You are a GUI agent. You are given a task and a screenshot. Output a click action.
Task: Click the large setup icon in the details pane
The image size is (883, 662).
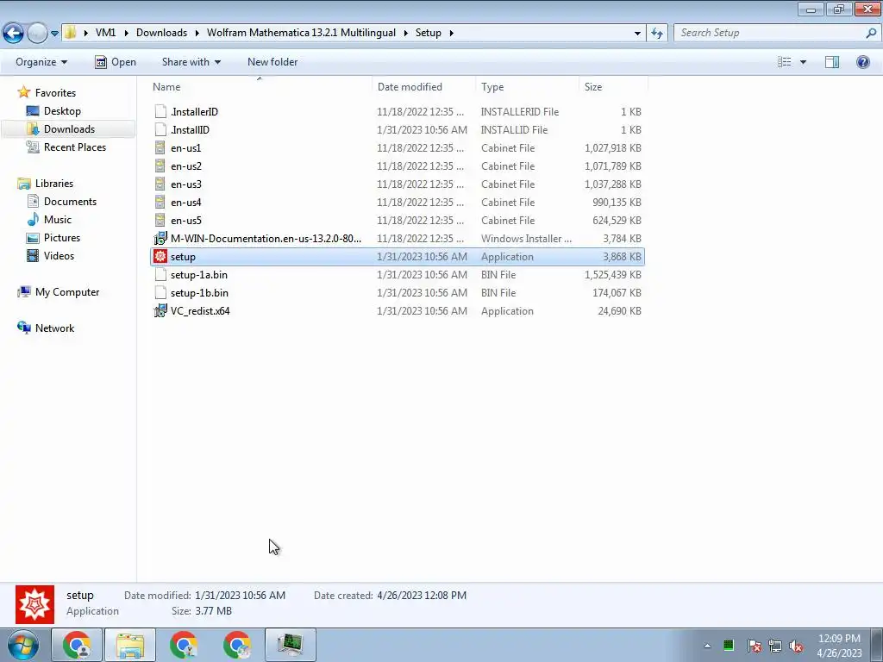click(34, 604)
